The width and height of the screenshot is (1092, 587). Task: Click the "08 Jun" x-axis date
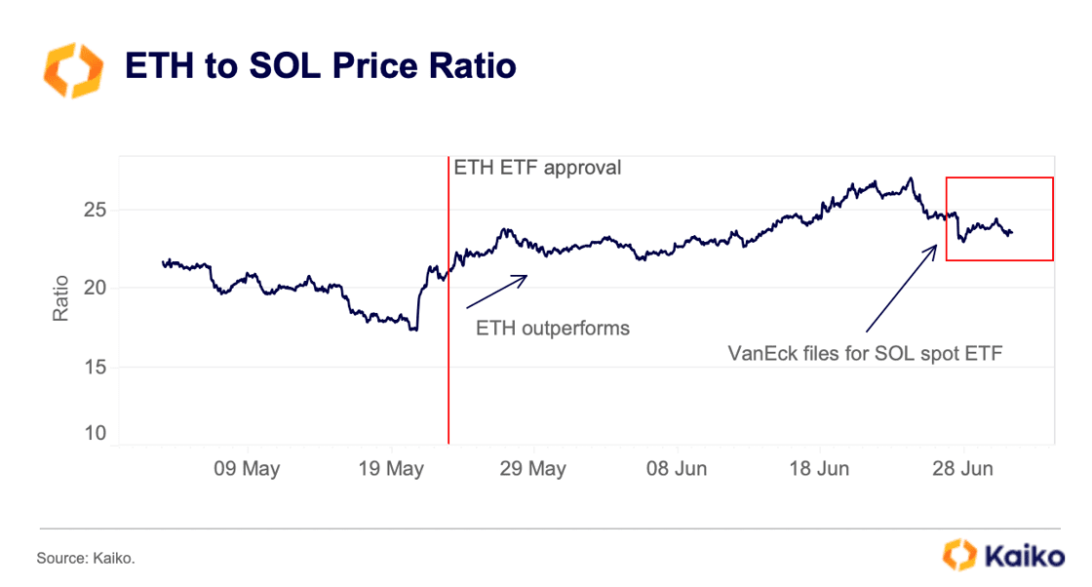coord(677,469)
